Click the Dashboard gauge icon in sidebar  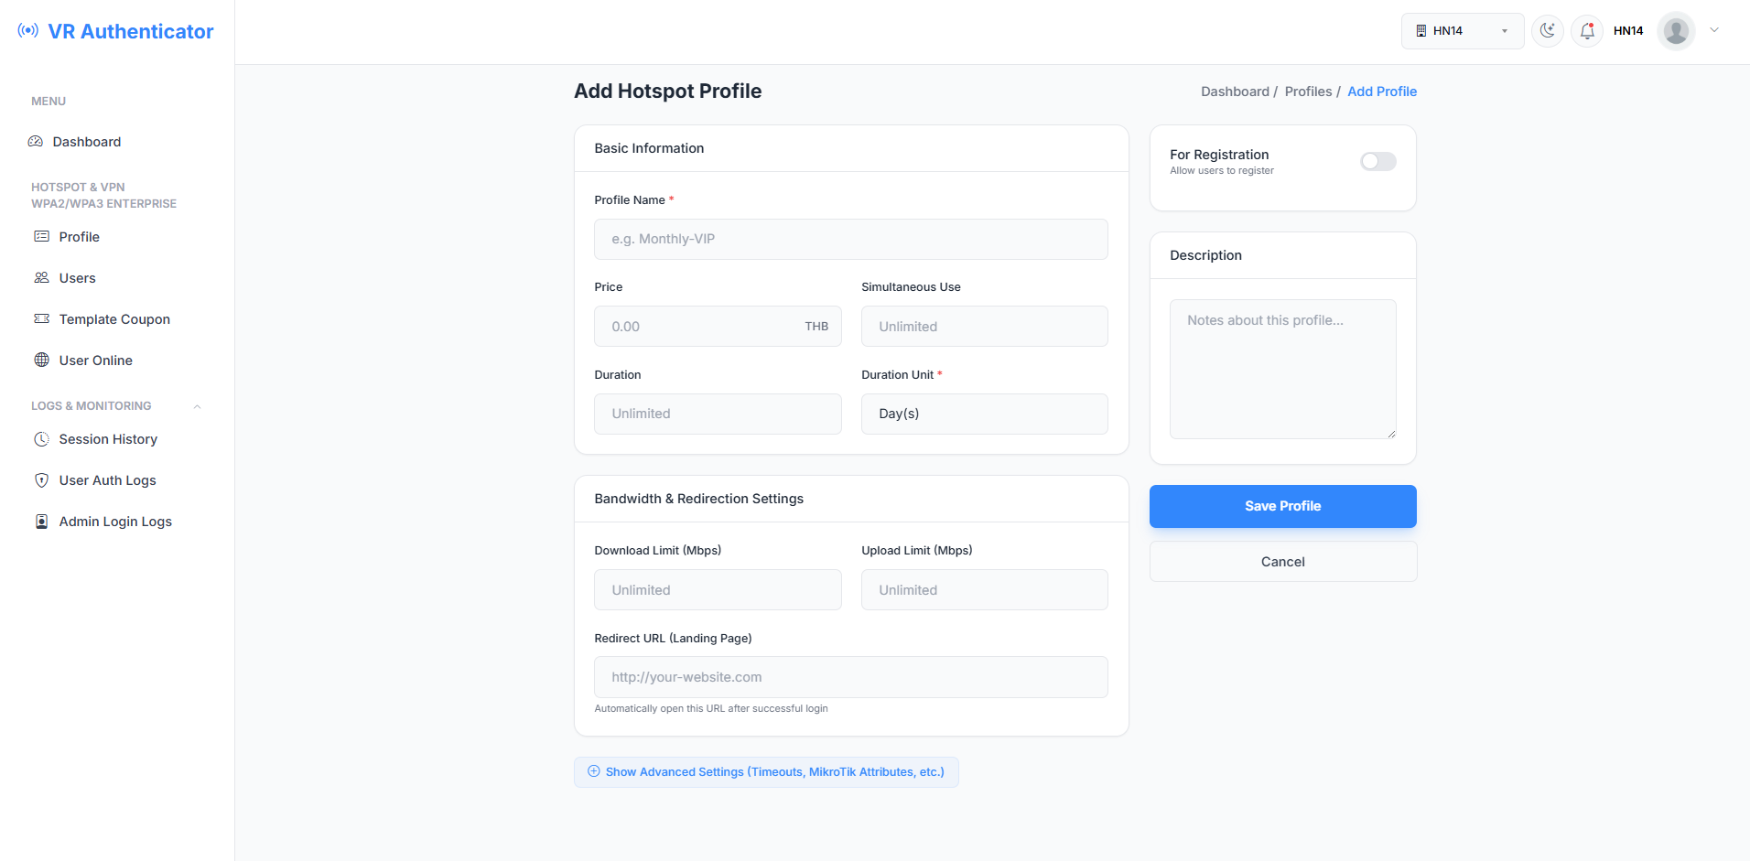[36, 142]
